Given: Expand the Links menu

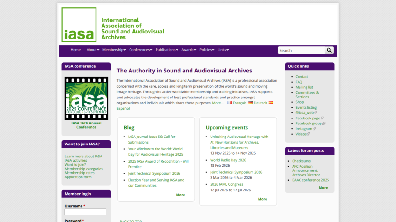Looking at the screenshot, I should click(x=223, y=50).
